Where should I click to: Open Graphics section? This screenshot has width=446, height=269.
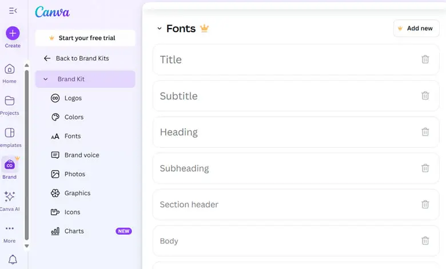click(70, 193)
